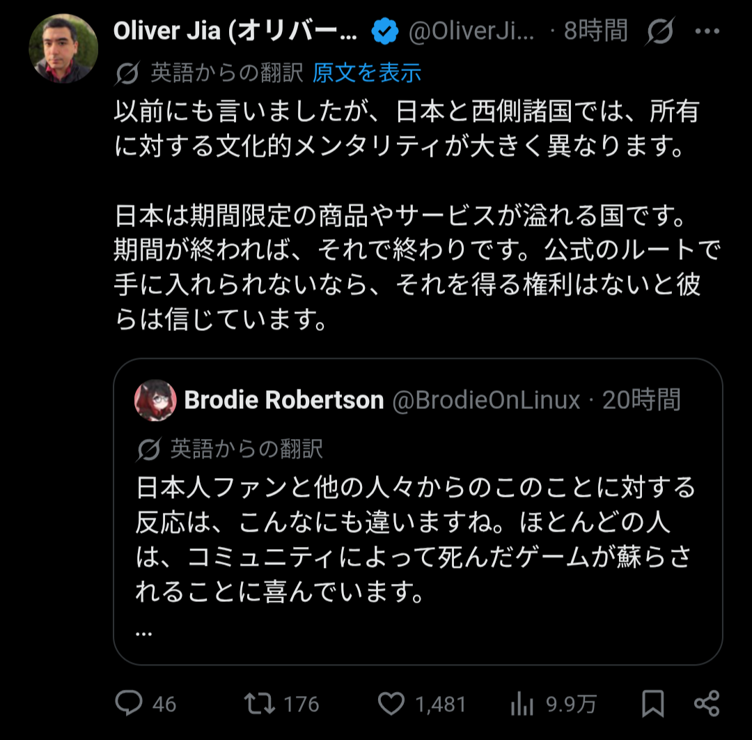Open the Brodie Robertson display name
752x740 pixels.
coord(284,400)
